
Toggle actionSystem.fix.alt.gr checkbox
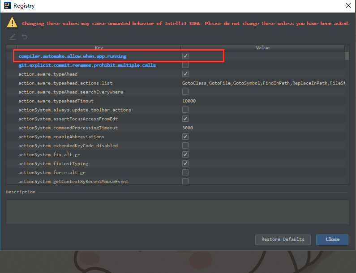pyautogui.click(x=185, y=154)
